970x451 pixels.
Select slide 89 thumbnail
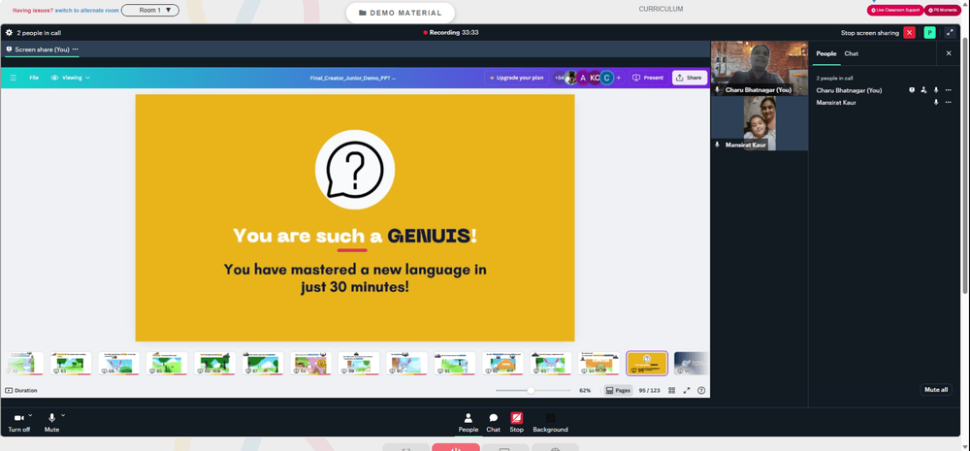tap(359, 363)
